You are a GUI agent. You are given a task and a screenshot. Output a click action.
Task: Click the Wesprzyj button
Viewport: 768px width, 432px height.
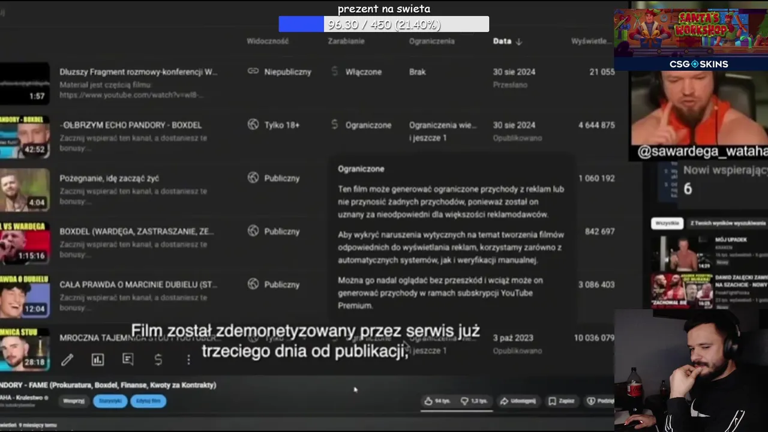[74, 401]
